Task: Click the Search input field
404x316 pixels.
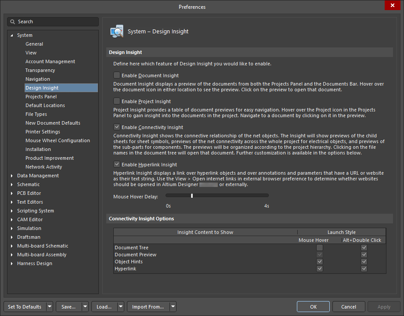Action: pos(55,22)
